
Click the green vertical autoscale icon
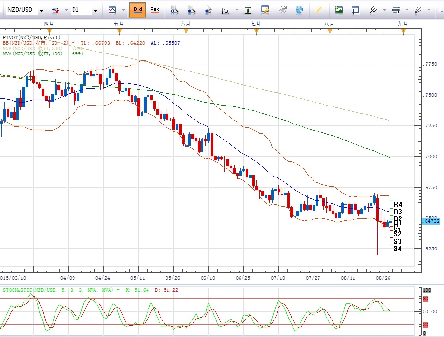248,11
